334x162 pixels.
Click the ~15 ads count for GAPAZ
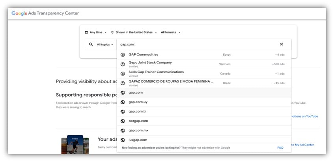pos(279,83)
